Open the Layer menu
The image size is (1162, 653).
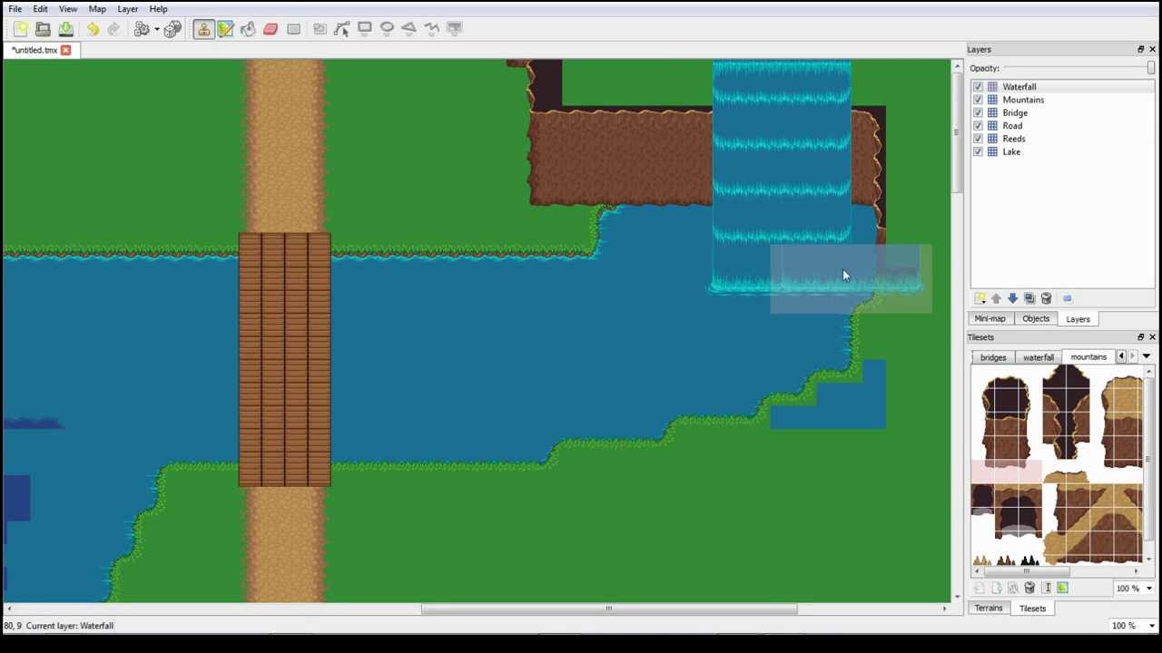click(127, 9)
